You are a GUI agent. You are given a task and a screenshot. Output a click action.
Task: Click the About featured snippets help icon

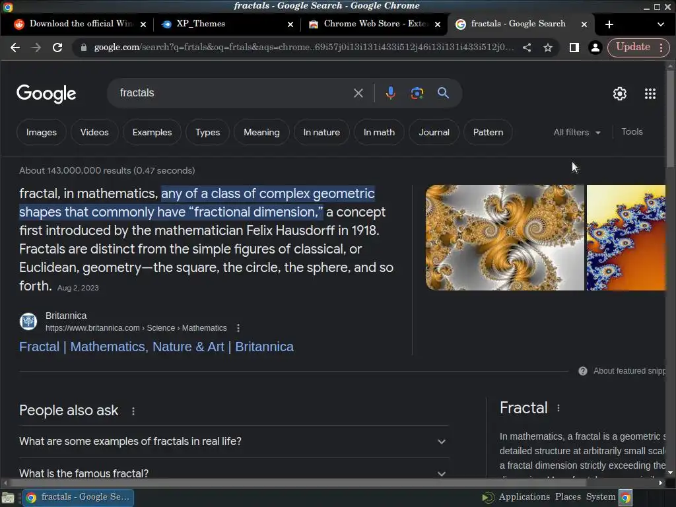point(583,371)
